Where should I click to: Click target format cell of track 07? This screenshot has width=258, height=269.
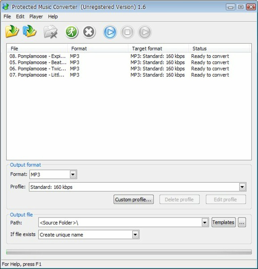point(157,75)
